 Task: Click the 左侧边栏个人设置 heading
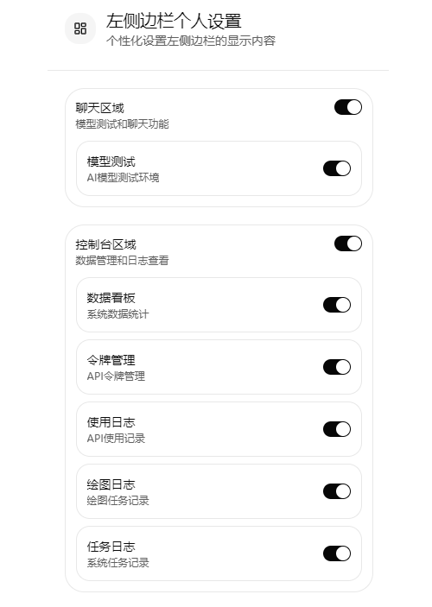pos(174,21)
